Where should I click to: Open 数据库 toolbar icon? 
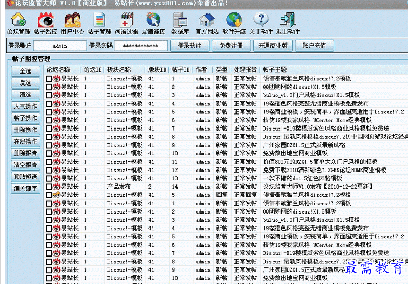tap(180, 23)
